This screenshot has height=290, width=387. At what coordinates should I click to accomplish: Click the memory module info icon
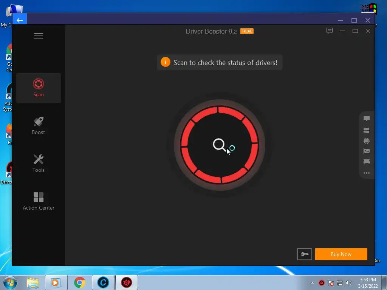point(367,162)
